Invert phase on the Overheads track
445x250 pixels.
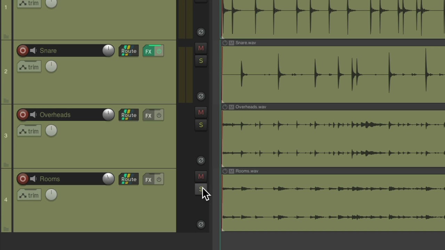point(201,160)
